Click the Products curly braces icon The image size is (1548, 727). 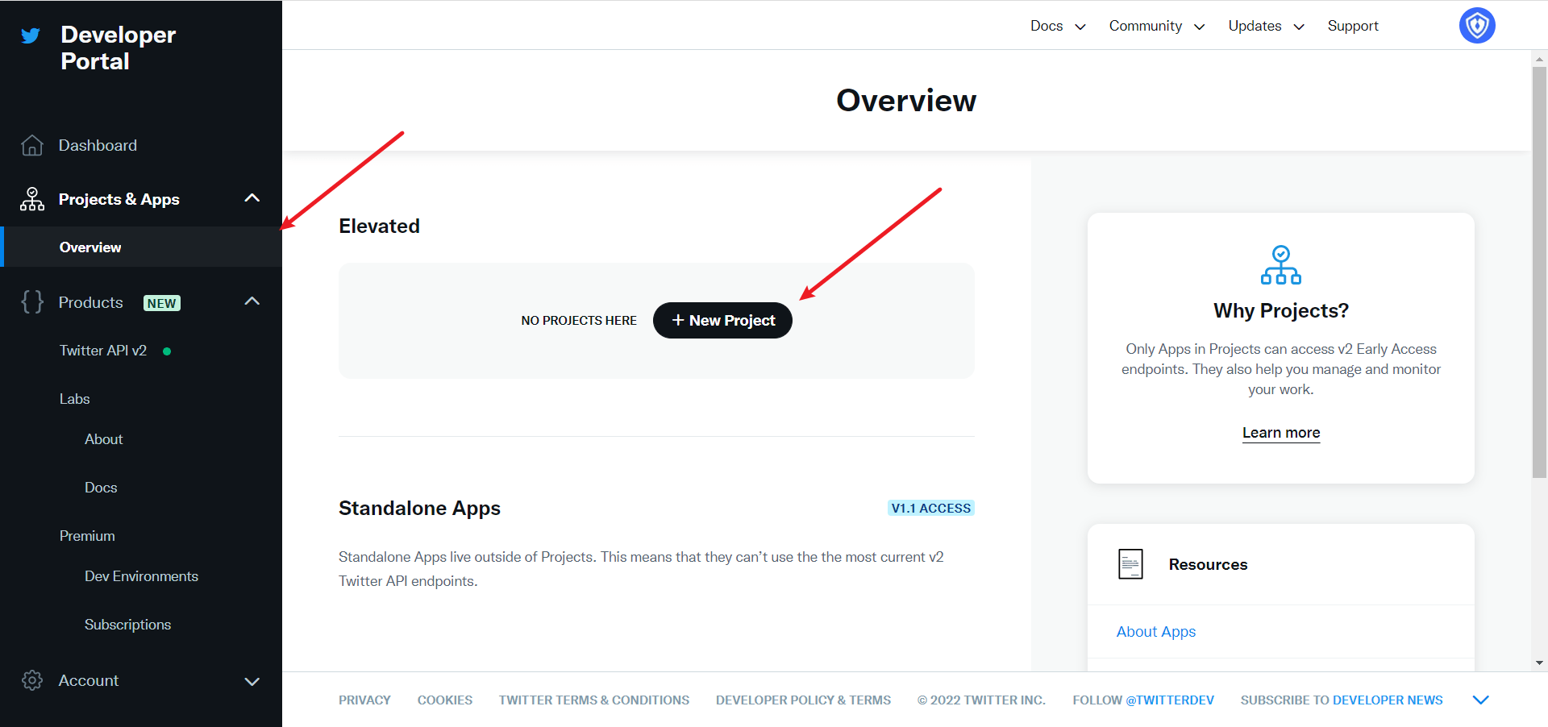(32, 302)
